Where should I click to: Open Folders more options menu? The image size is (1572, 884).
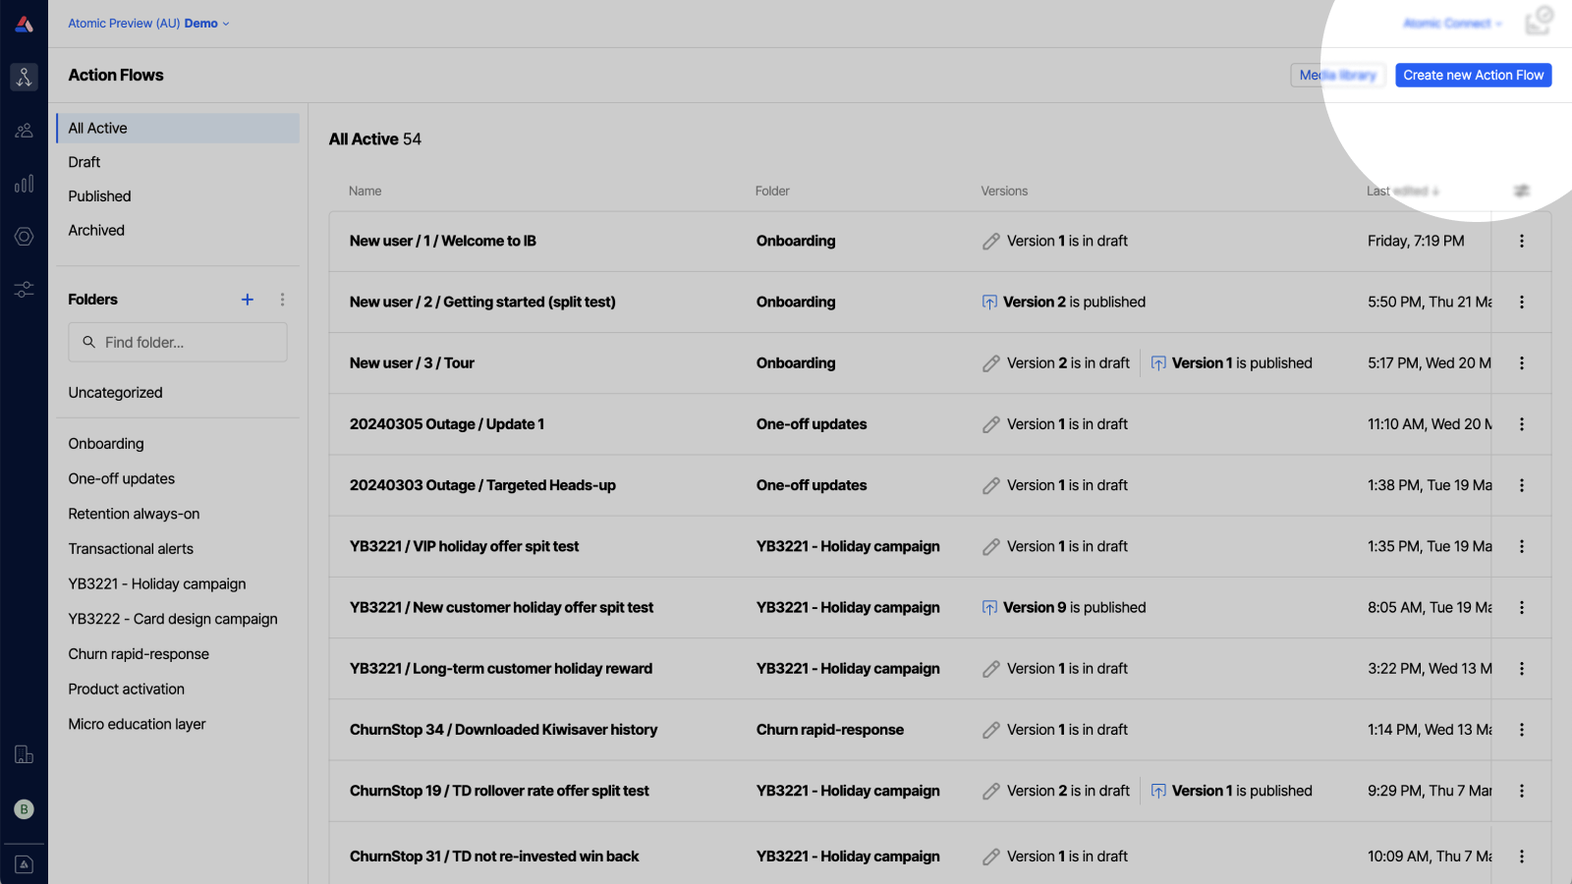[282, 300]
